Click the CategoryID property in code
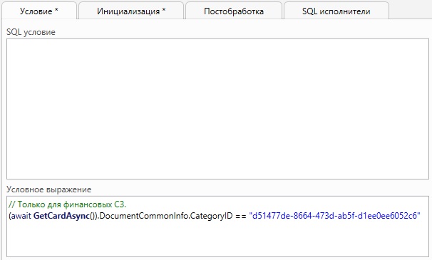This screenshot has height=260, width=432. click(x=212, y=216)
